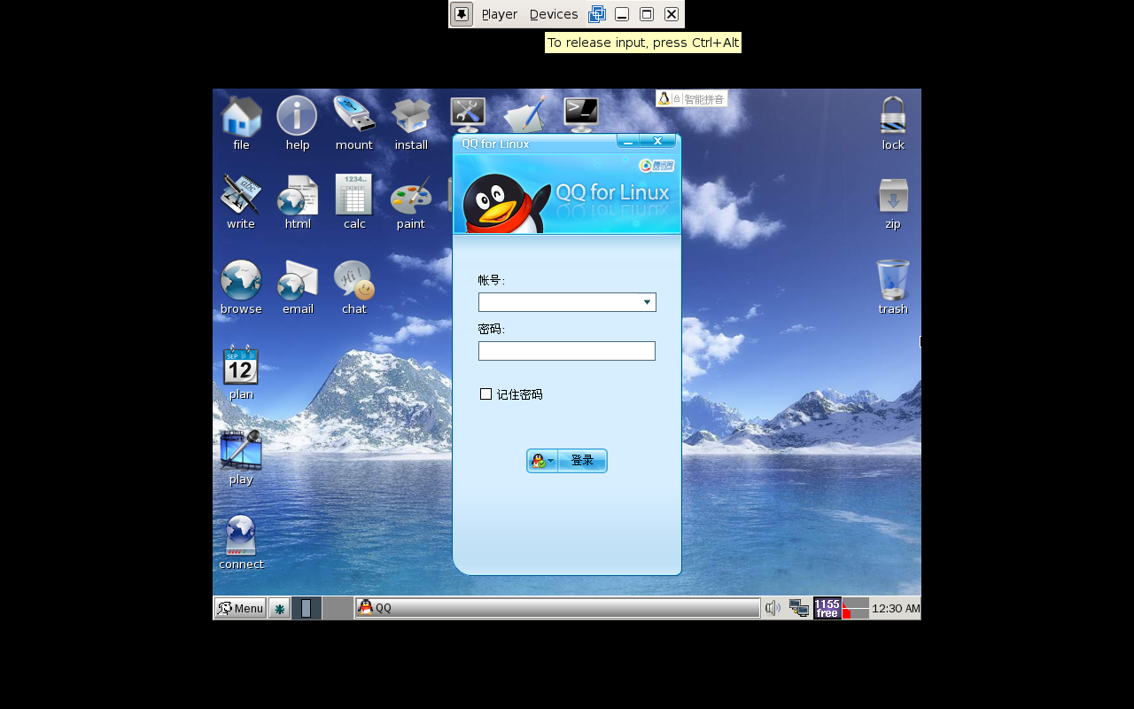
Task: Open the paint palette icon
Action: click(x=411, y=195)
